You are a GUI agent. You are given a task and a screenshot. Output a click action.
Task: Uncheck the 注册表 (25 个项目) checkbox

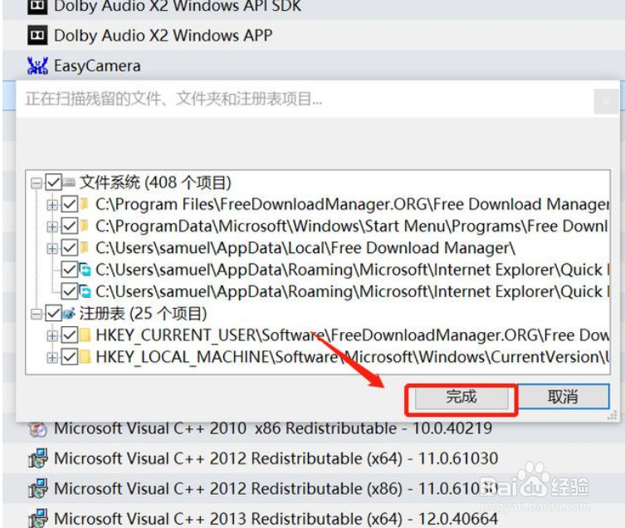pyautogui.click(x=53, y=314)
